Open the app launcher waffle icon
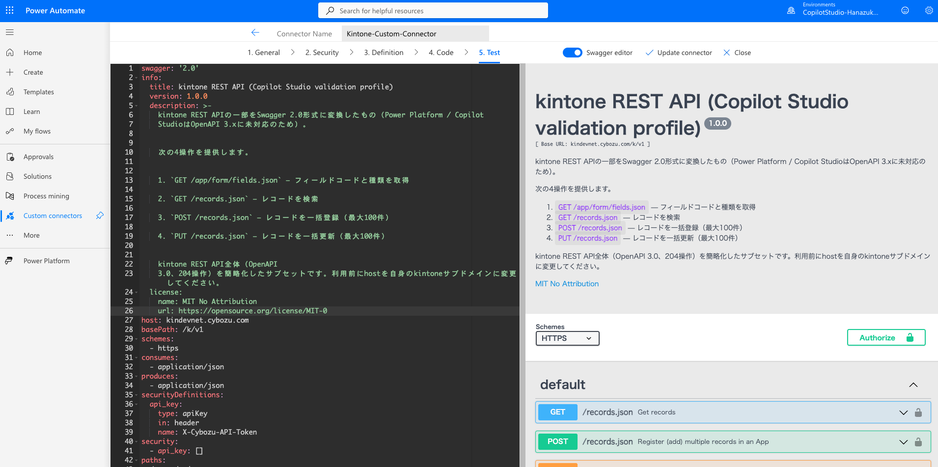 10,10
